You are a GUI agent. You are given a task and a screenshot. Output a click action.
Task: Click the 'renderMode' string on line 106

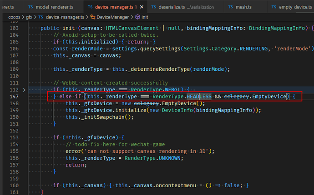[x=293, y=49]
